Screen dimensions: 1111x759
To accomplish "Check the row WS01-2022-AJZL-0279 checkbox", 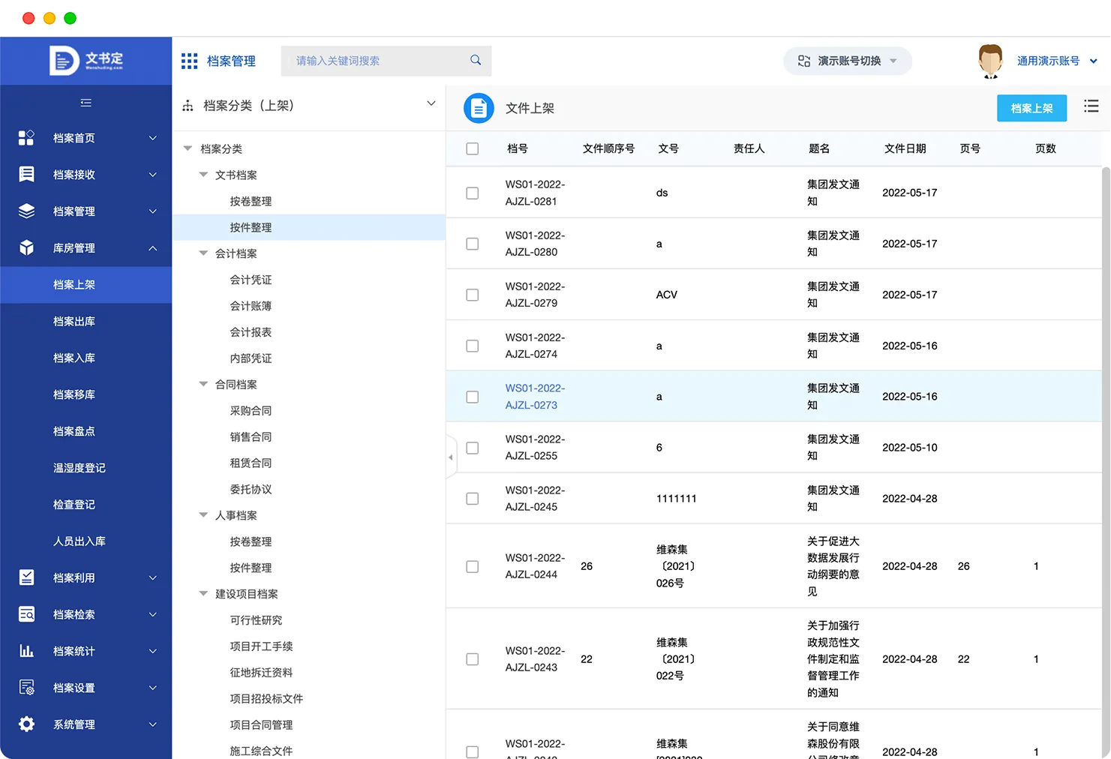I will point(473,295).
